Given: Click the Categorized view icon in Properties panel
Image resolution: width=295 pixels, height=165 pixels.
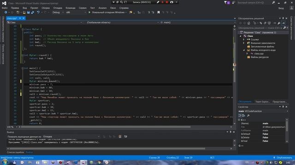Looking at the screenshot, I should pyautogui.click(x=240, y=115).
